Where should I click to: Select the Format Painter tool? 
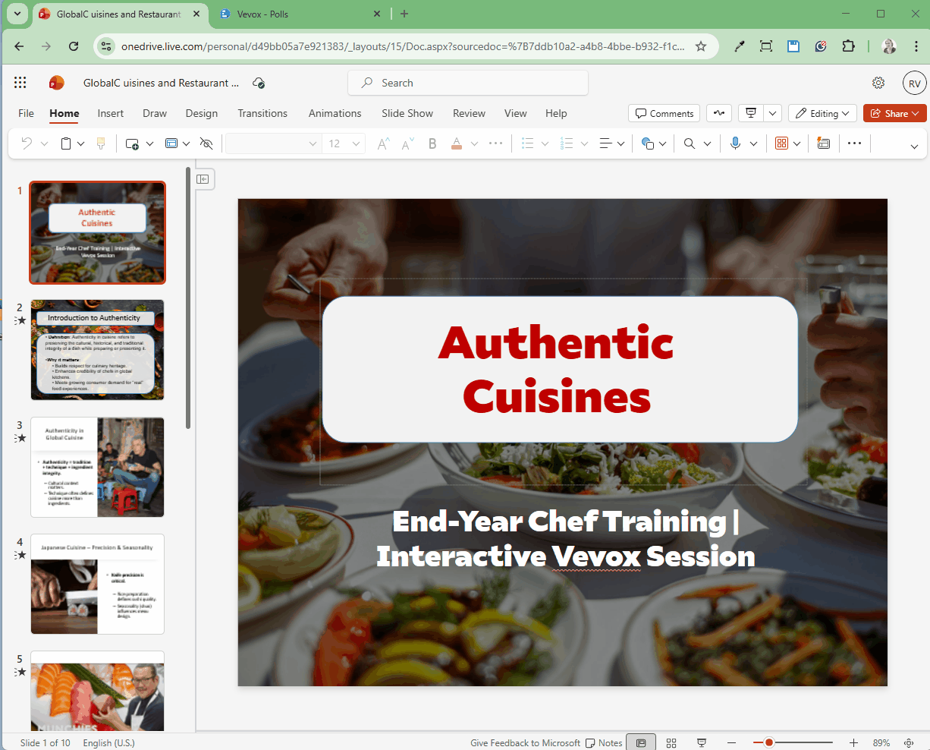tap(101, 143)
